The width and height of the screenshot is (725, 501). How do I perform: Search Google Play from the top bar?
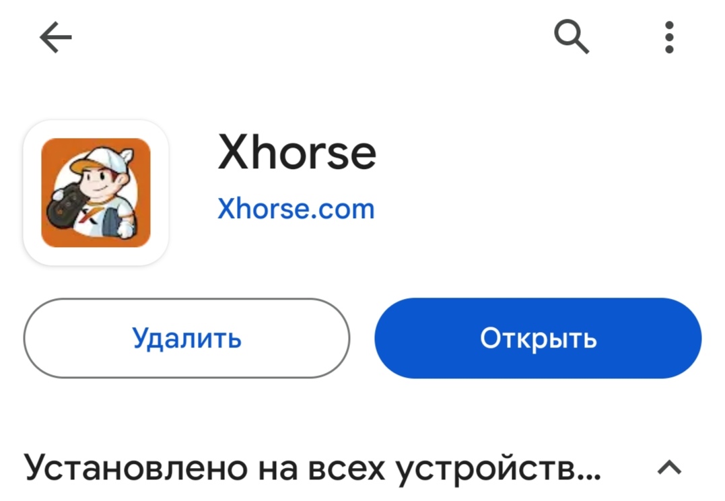[x=572, y=37]
